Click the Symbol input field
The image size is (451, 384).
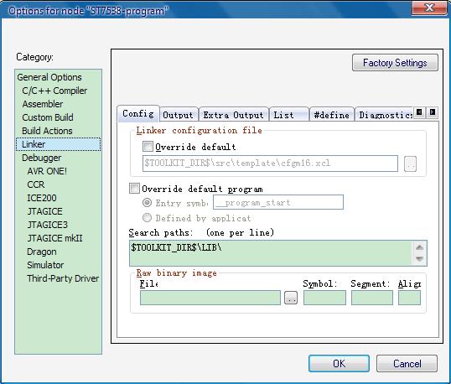(324, 298)
